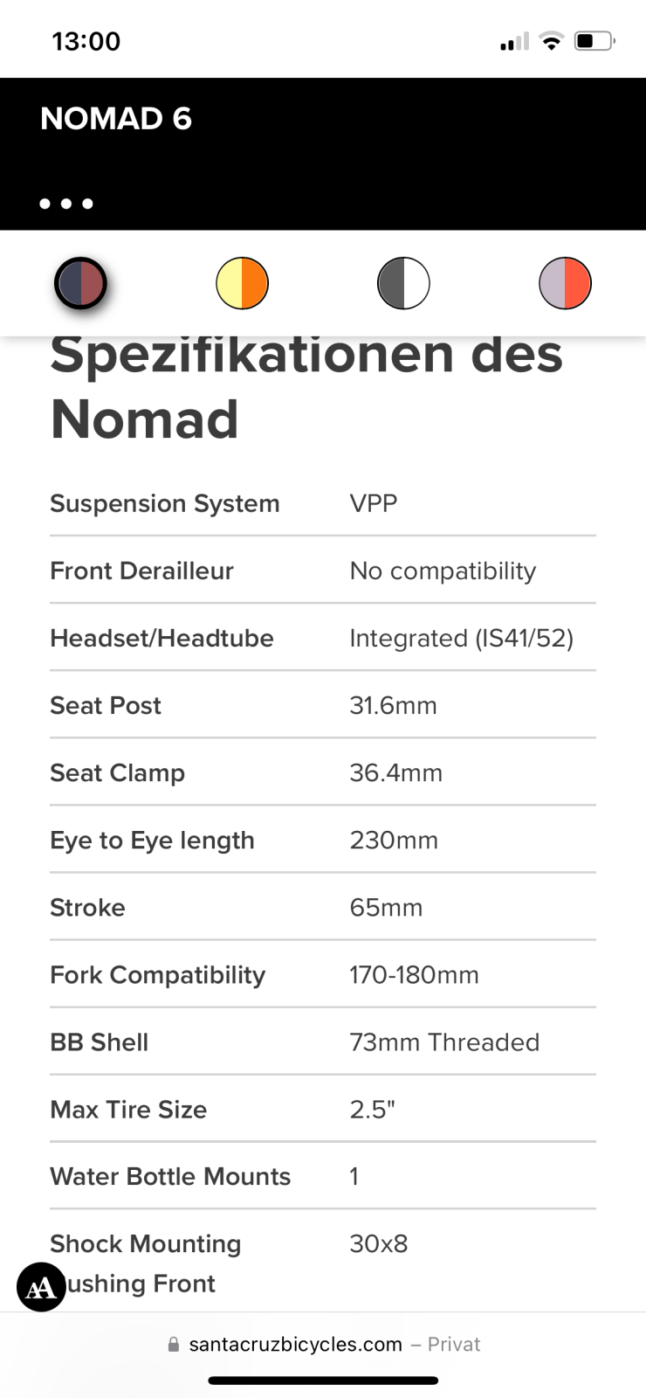Tap the Spezifikationen des Nomad heading
This screenshot has width=646, height=1398.
click(306, 387)
